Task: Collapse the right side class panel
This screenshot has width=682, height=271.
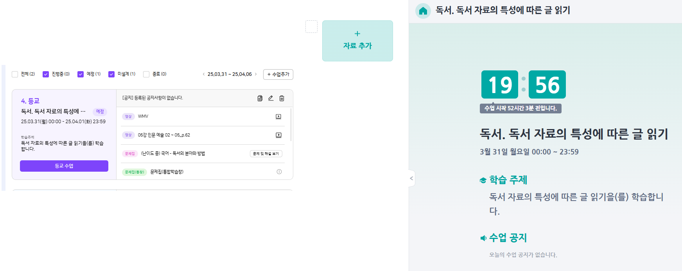Action: click(411, 178)
